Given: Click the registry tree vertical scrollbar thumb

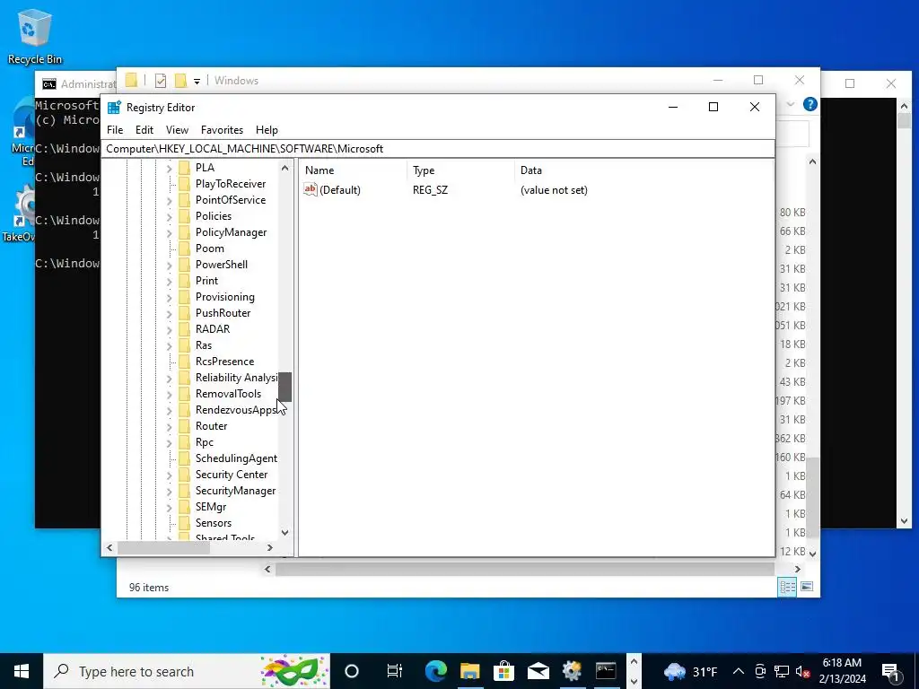Looking at the screenshot, I should [x=284, y=387].
